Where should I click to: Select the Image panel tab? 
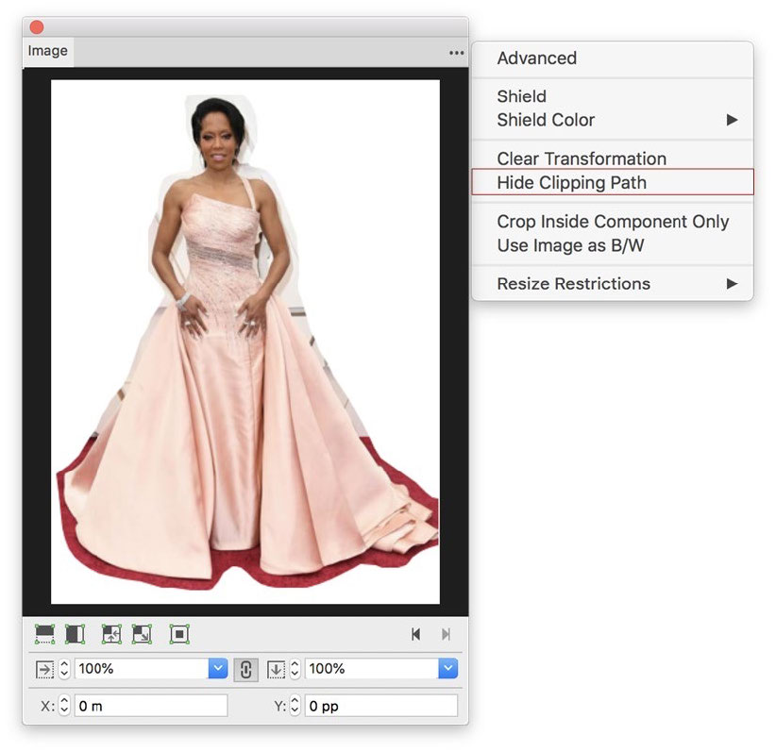(x=47, y=51)
